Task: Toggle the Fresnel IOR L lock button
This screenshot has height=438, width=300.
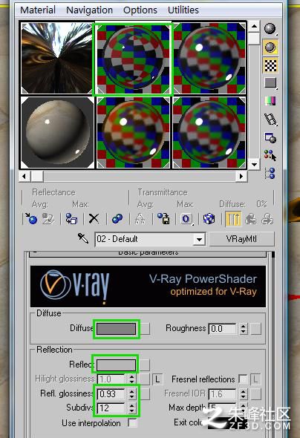Action: pos(255,379)
